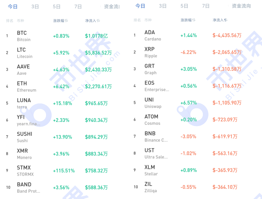Screen dimensions: 262x199
Task: Switch left panel to 3日 tab
Action: click(x=35, y=7)
